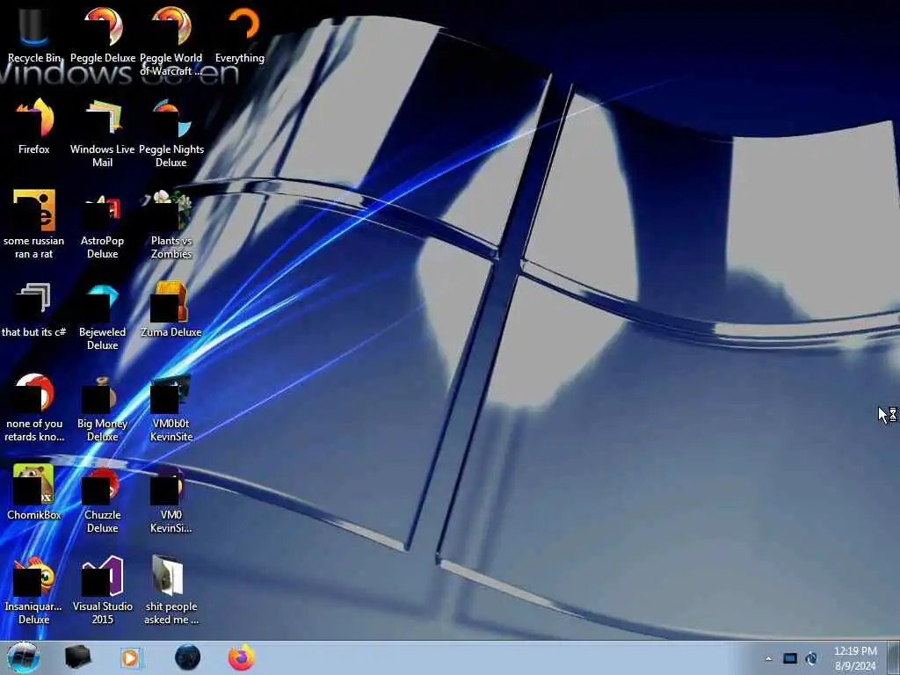The image size is (900, 675).
Task: Click the black box taskbar icon
Action: pyautogui.click(x=78, y=657)
